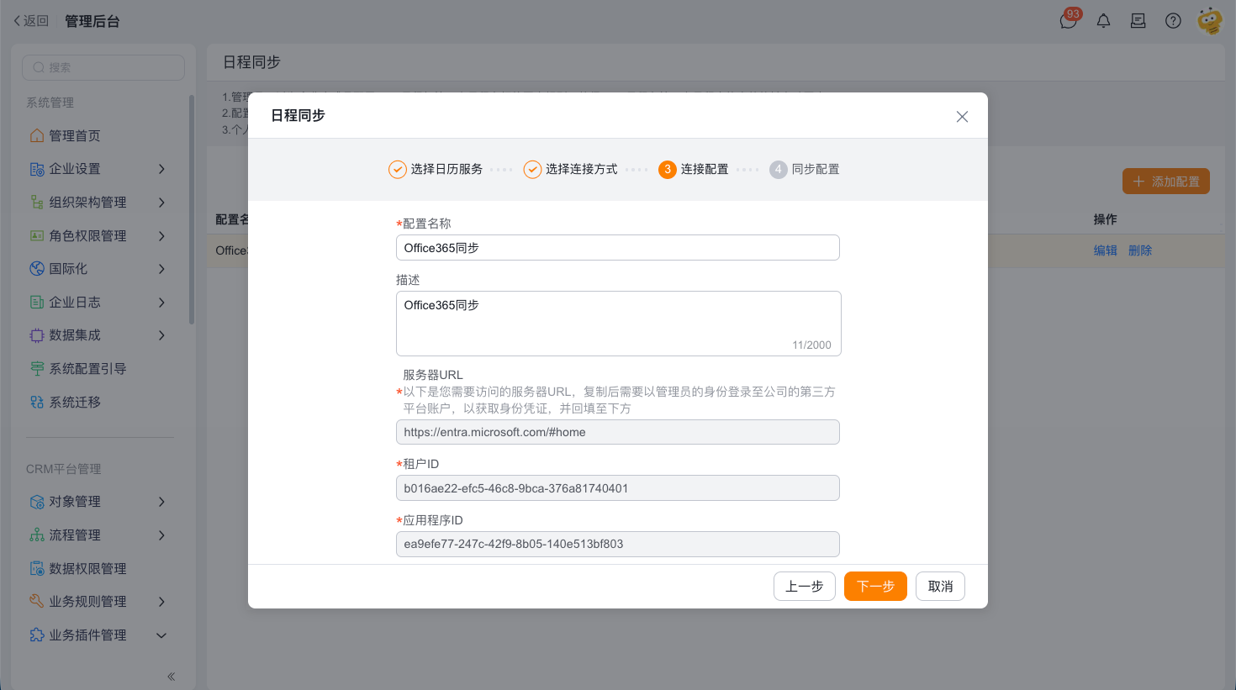Go back using the 返回 arrow
The image size is (1236, 690).
(31, 21)
